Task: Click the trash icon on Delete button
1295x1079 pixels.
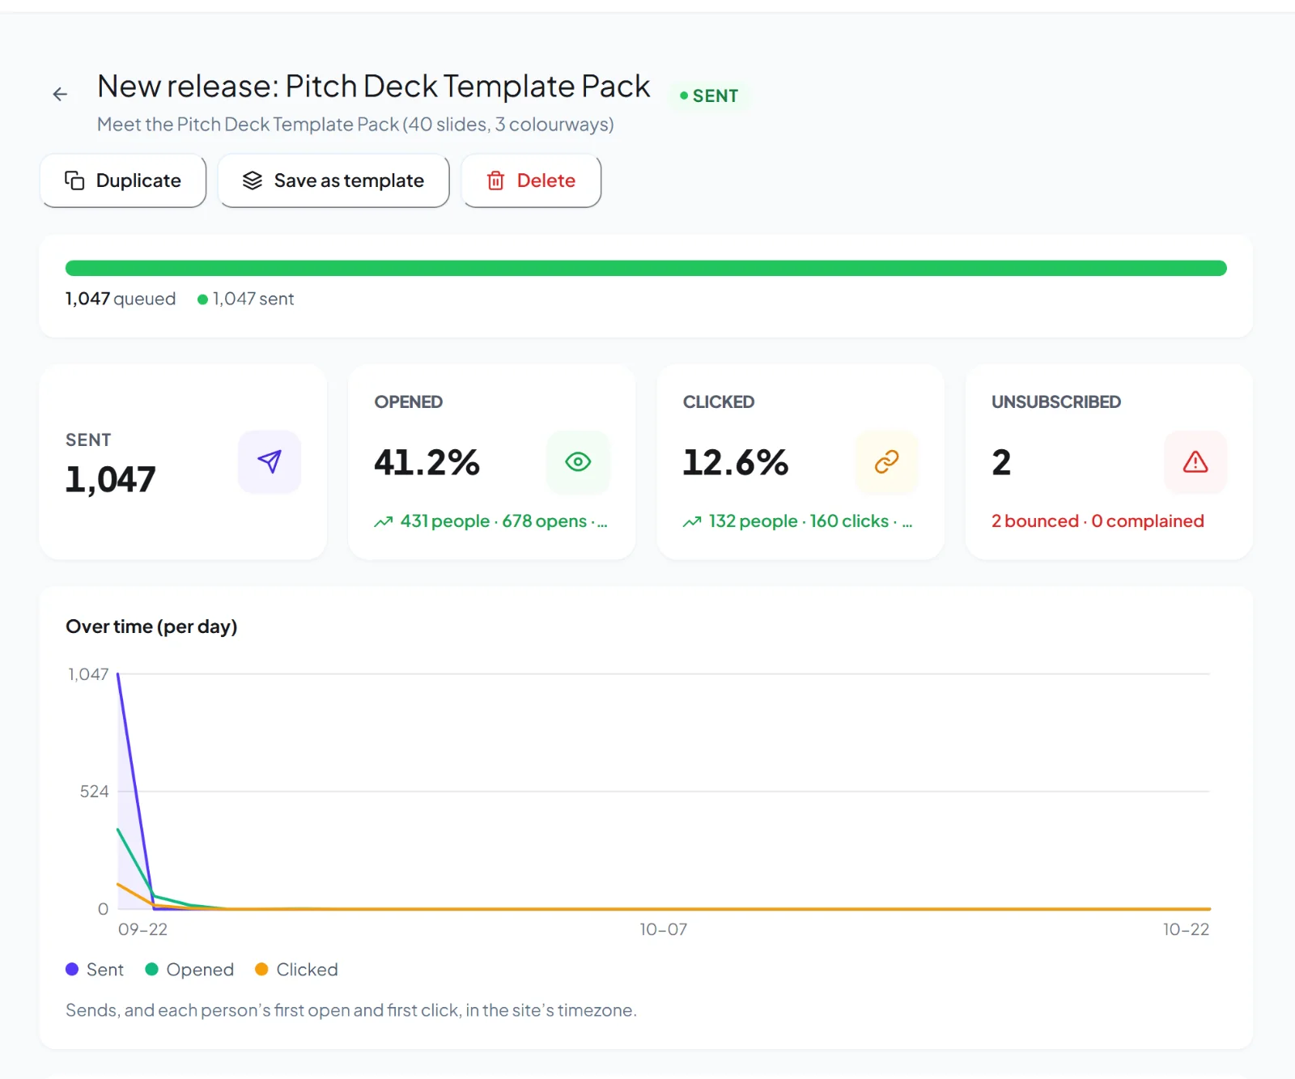Action: pos(495,181)
